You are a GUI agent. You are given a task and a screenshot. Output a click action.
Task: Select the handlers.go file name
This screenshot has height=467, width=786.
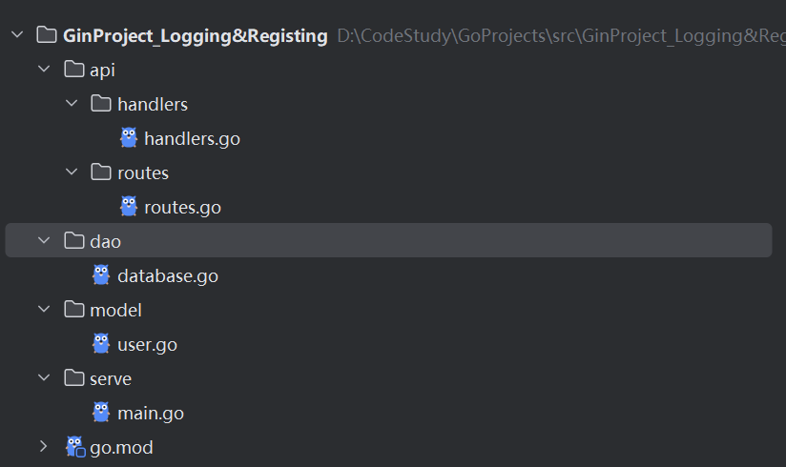192,138
